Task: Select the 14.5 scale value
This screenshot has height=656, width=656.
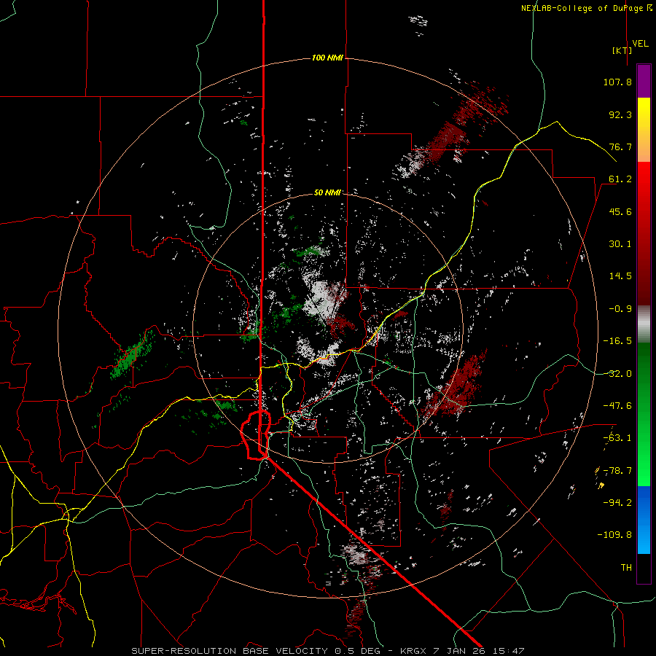Action: [620, 276]
